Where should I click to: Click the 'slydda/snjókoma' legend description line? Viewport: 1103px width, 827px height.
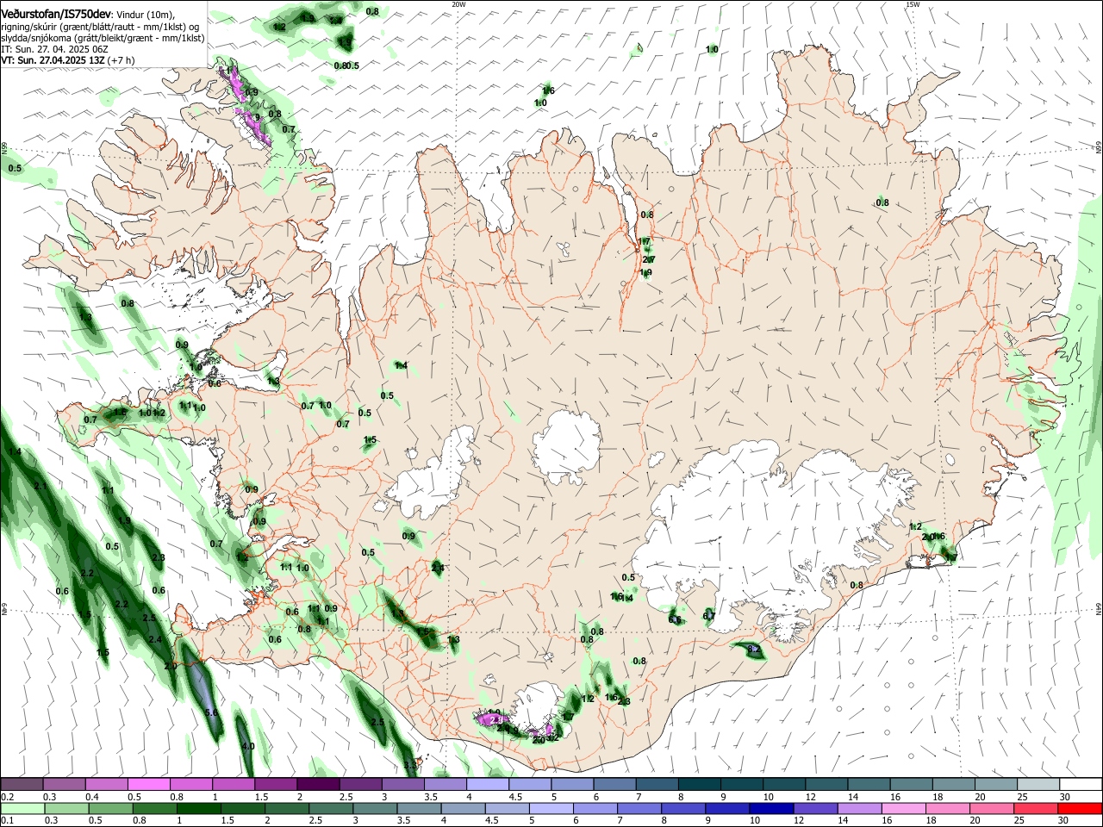[x=103, y=38]
